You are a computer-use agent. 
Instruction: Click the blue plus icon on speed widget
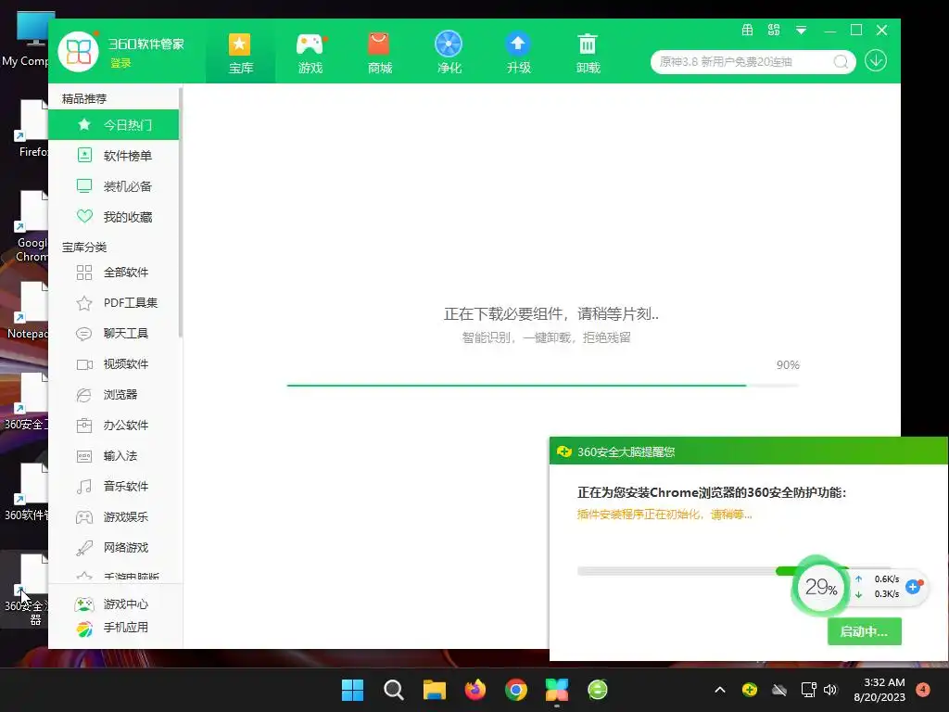pos(913,587)
